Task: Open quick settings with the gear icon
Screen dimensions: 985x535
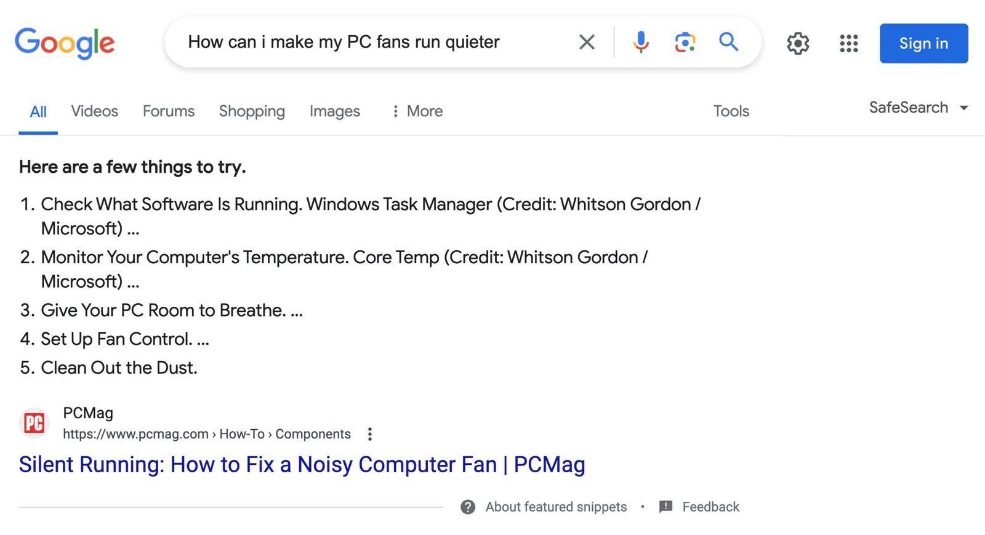Action: point(797,43)
